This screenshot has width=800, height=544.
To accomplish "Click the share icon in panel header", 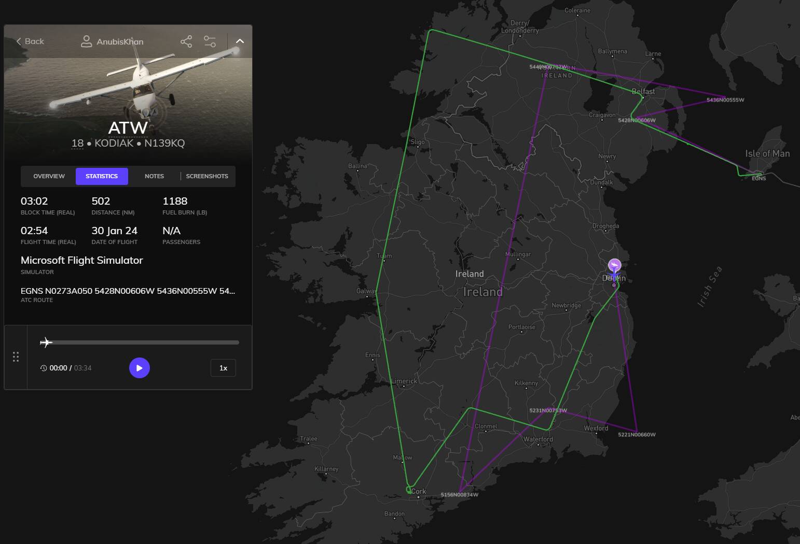I will click(x=186, y=41).
